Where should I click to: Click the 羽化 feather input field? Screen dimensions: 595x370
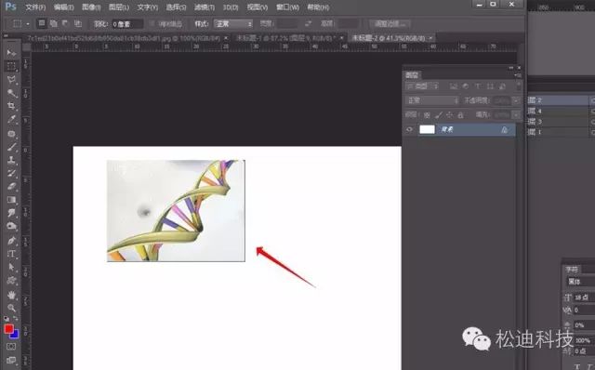[x=127, y=24]
